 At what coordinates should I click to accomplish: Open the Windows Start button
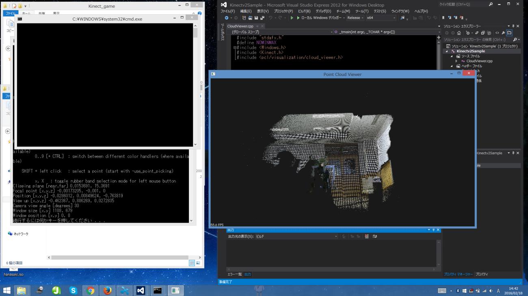tap(7, 290)
